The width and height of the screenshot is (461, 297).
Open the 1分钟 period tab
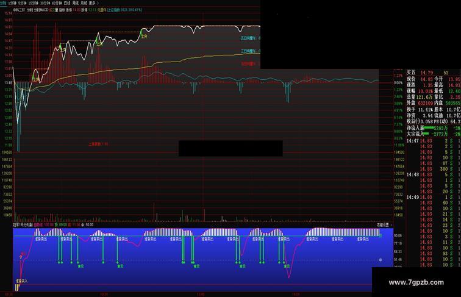(x=13, y=3)
